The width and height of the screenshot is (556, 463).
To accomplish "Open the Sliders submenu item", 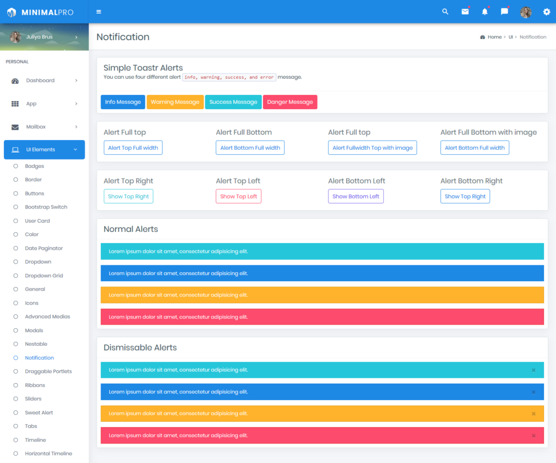I will point(33,399).
